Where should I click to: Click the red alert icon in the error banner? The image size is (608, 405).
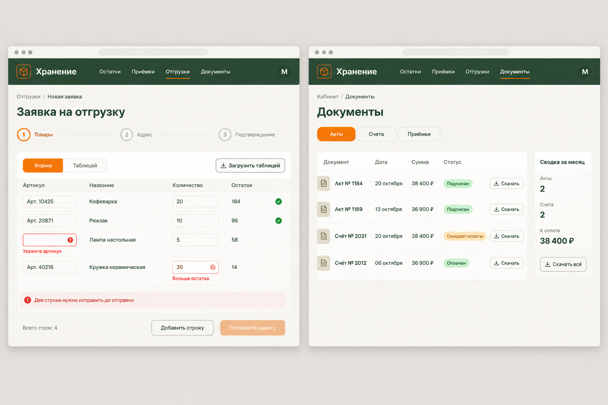click(x=28, y=300)
